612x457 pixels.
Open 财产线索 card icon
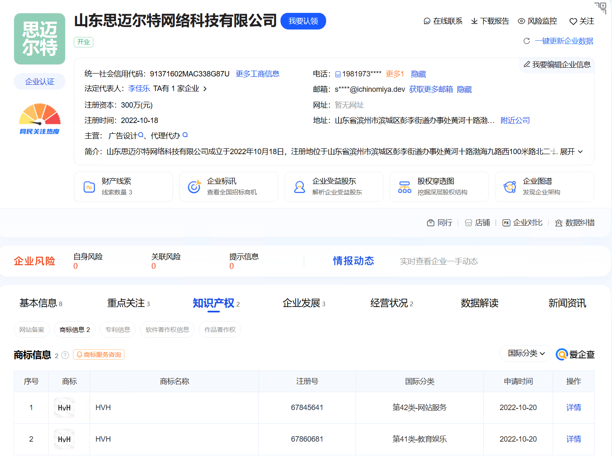pos(89,187)
